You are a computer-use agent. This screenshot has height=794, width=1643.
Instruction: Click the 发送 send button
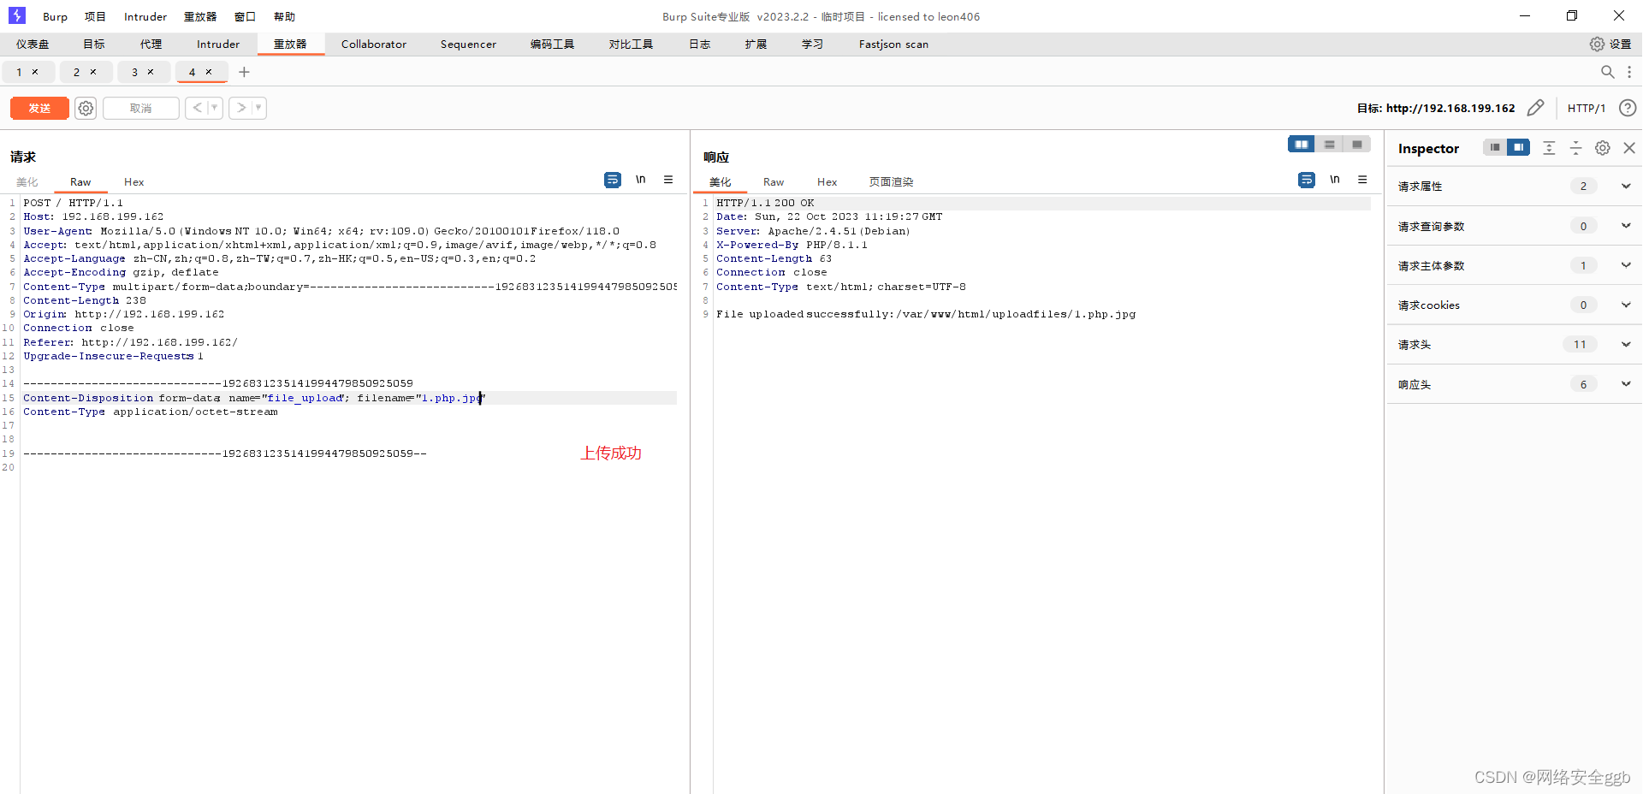coord(39,108)
